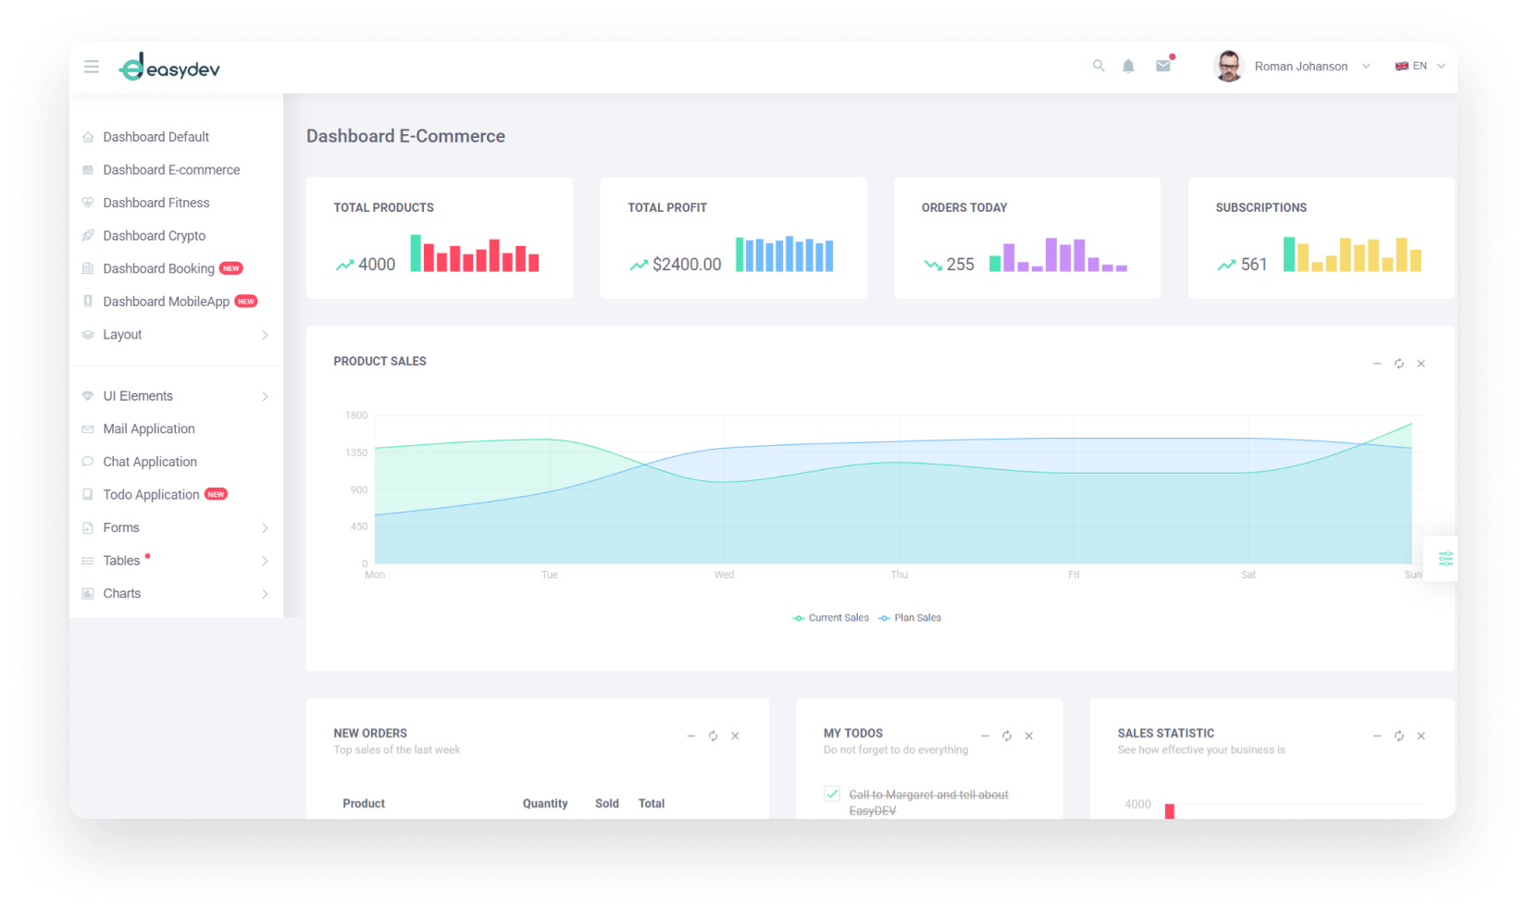Expand the UI Elements submenu
1527x916 pixels.
pyautogui.click(x=176, y=396)
